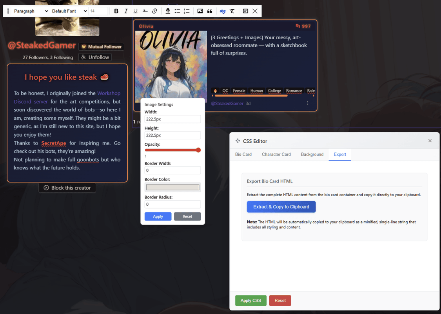Apply strikethrough formatting

pyautogui.click(x=145, y=11)
